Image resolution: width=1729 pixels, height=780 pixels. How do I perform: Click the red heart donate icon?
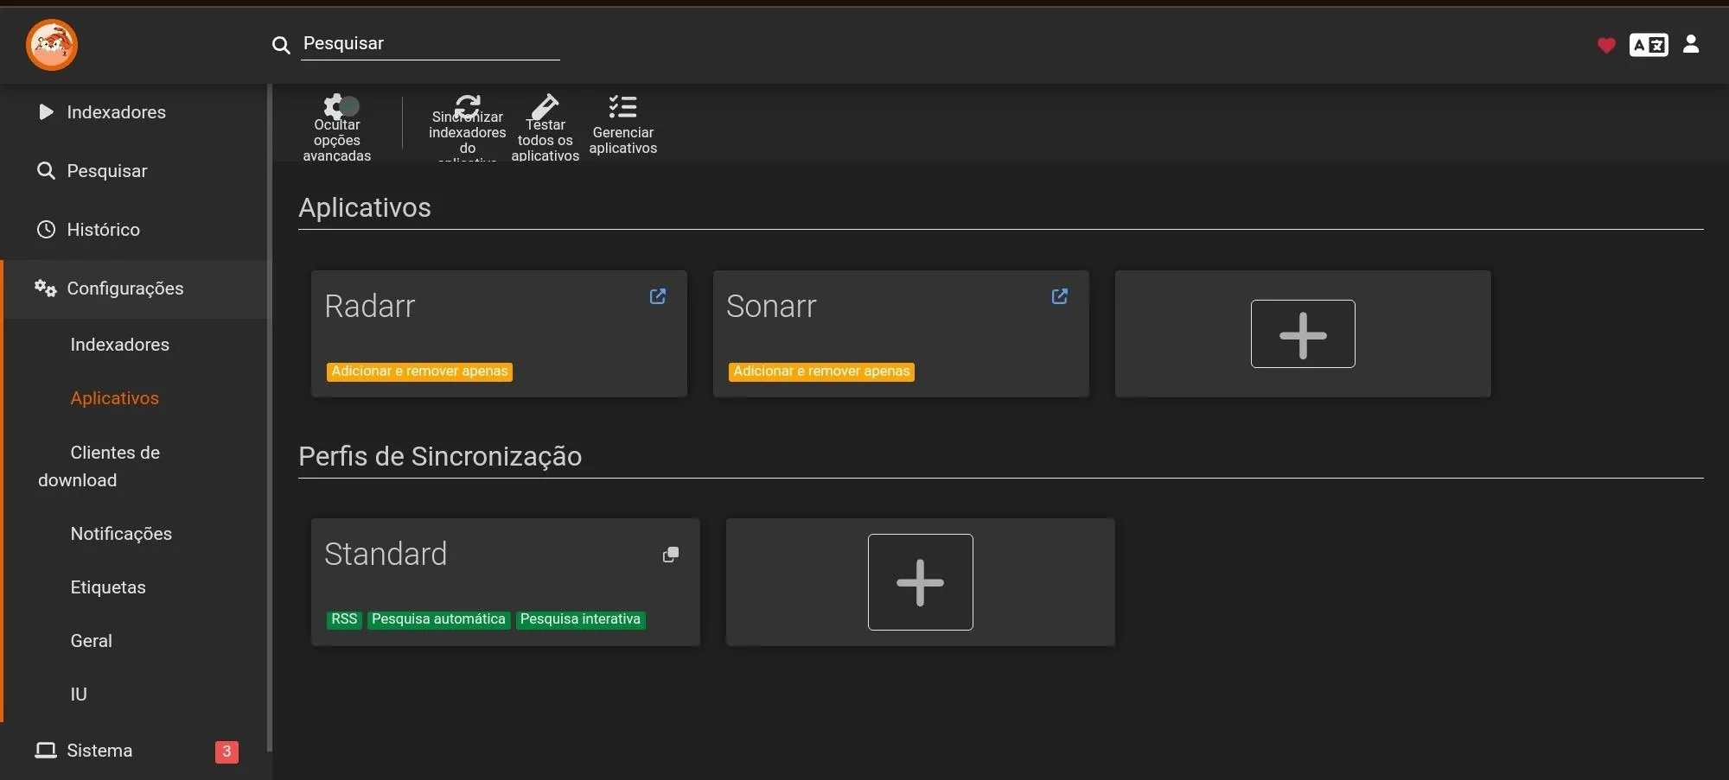coord(1605,45)
